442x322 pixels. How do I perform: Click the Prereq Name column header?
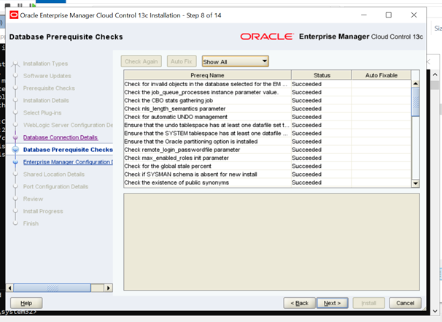[x=207, y=75]
